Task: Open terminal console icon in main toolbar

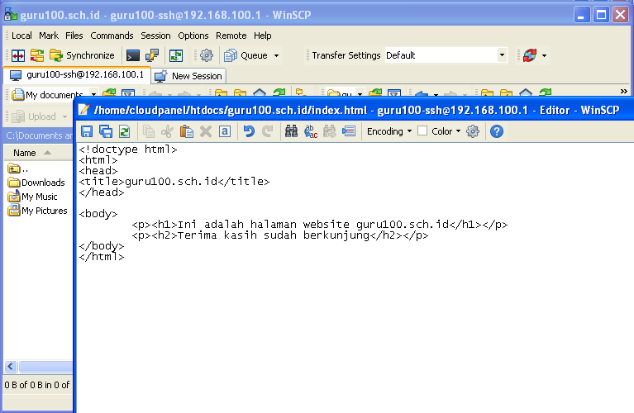Action: (x=132, y=55)
